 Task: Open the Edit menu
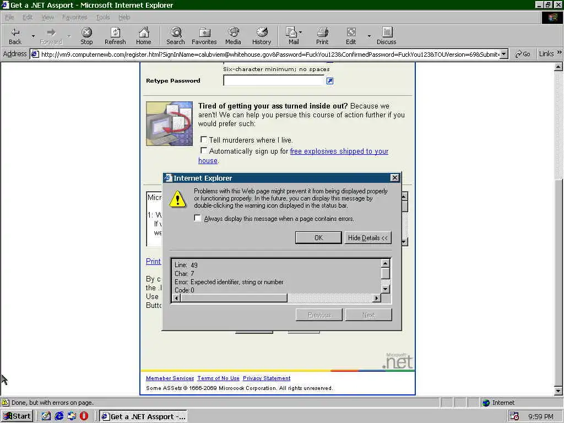coord(28,17)
